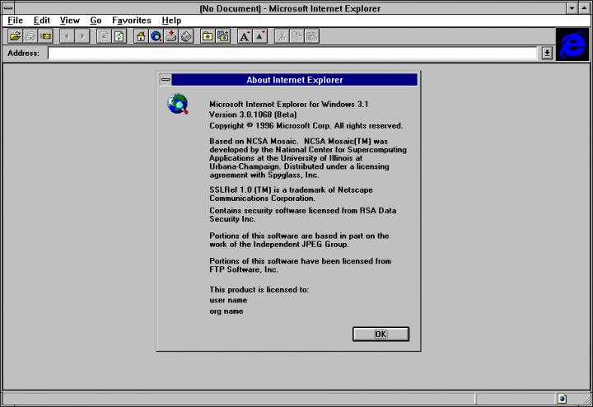The height and width of the screenshot is (407, 593).
Task: Click the Forward arrow toolbar button
Action: click(82, 36)
